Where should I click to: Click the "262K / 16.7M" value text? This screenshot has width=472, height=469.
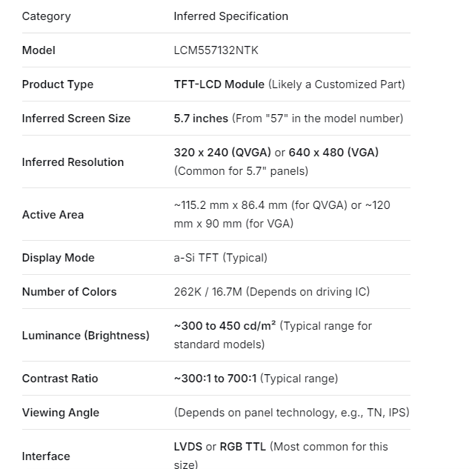pos(208,292)
